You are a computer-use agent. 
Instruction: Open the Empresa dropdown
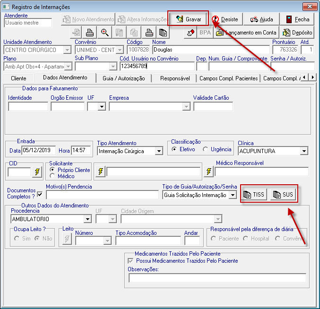click(x=186, y=107)
